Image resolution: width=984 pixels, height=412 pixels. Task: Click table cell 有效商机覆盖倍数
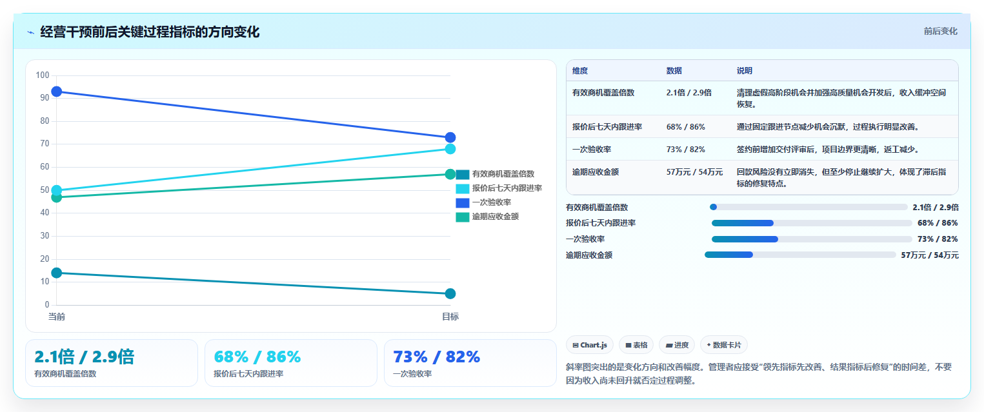603,92
